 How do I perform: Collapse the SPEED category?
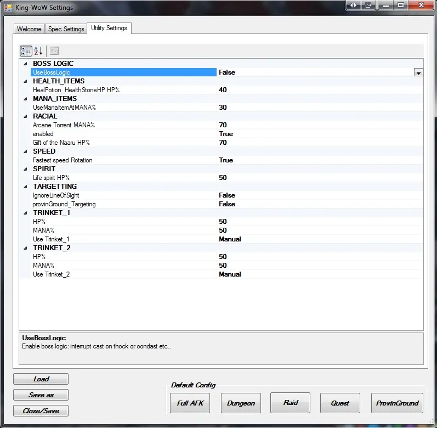pos(25,151)
